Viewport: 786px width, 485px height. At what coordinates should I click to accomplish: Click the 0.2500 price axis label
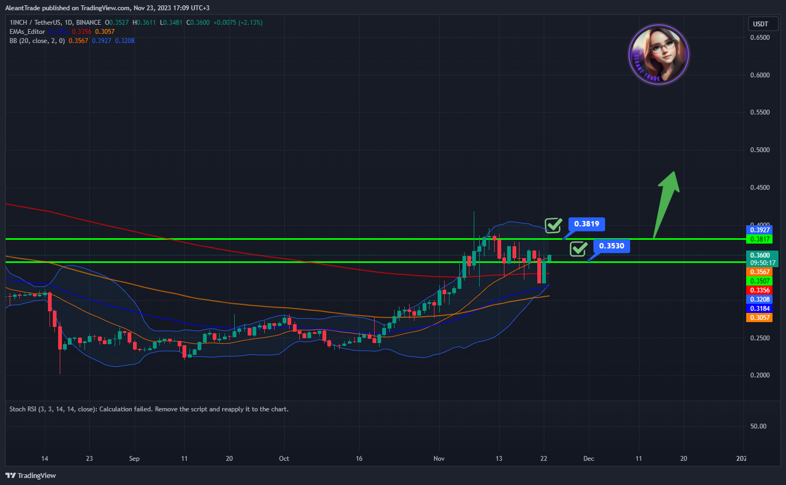[760, 338]
